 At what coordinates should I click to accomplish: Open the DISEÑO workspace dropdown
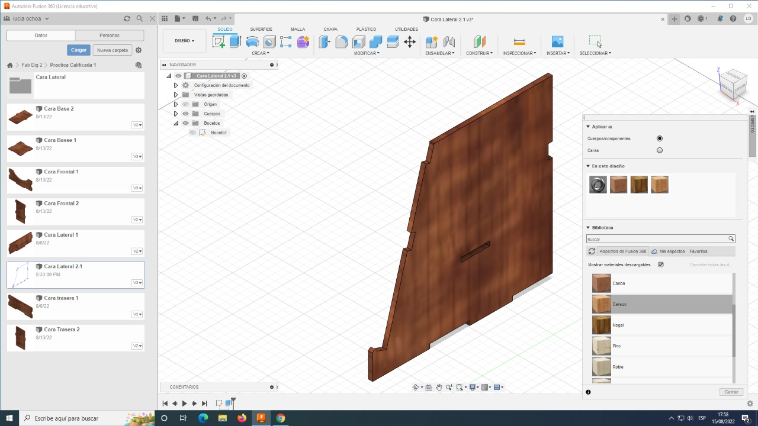pos(184,41)
